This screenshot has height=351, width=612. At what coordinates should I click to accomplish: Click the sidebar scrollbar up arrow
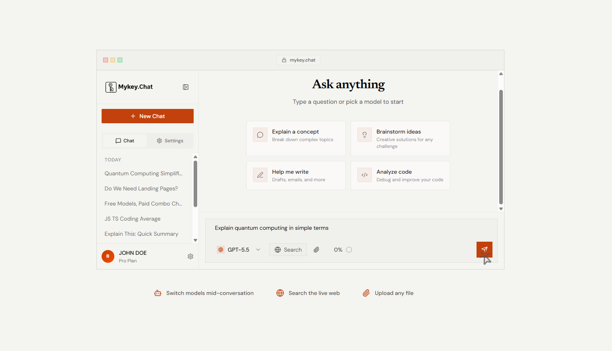click(195, 157)
